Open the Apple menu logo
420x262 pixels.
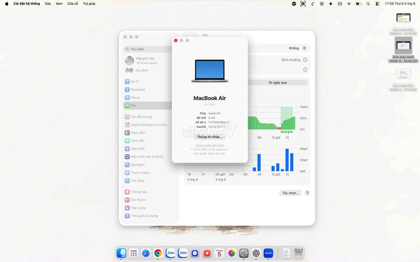[x=7, y=3]
